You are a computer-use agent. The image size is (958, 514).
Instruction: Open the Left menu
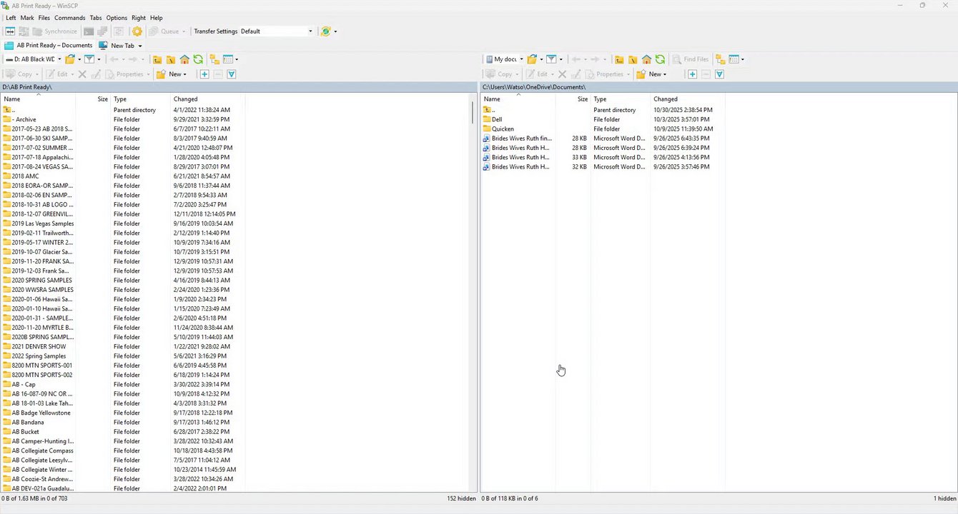(11, 18)
